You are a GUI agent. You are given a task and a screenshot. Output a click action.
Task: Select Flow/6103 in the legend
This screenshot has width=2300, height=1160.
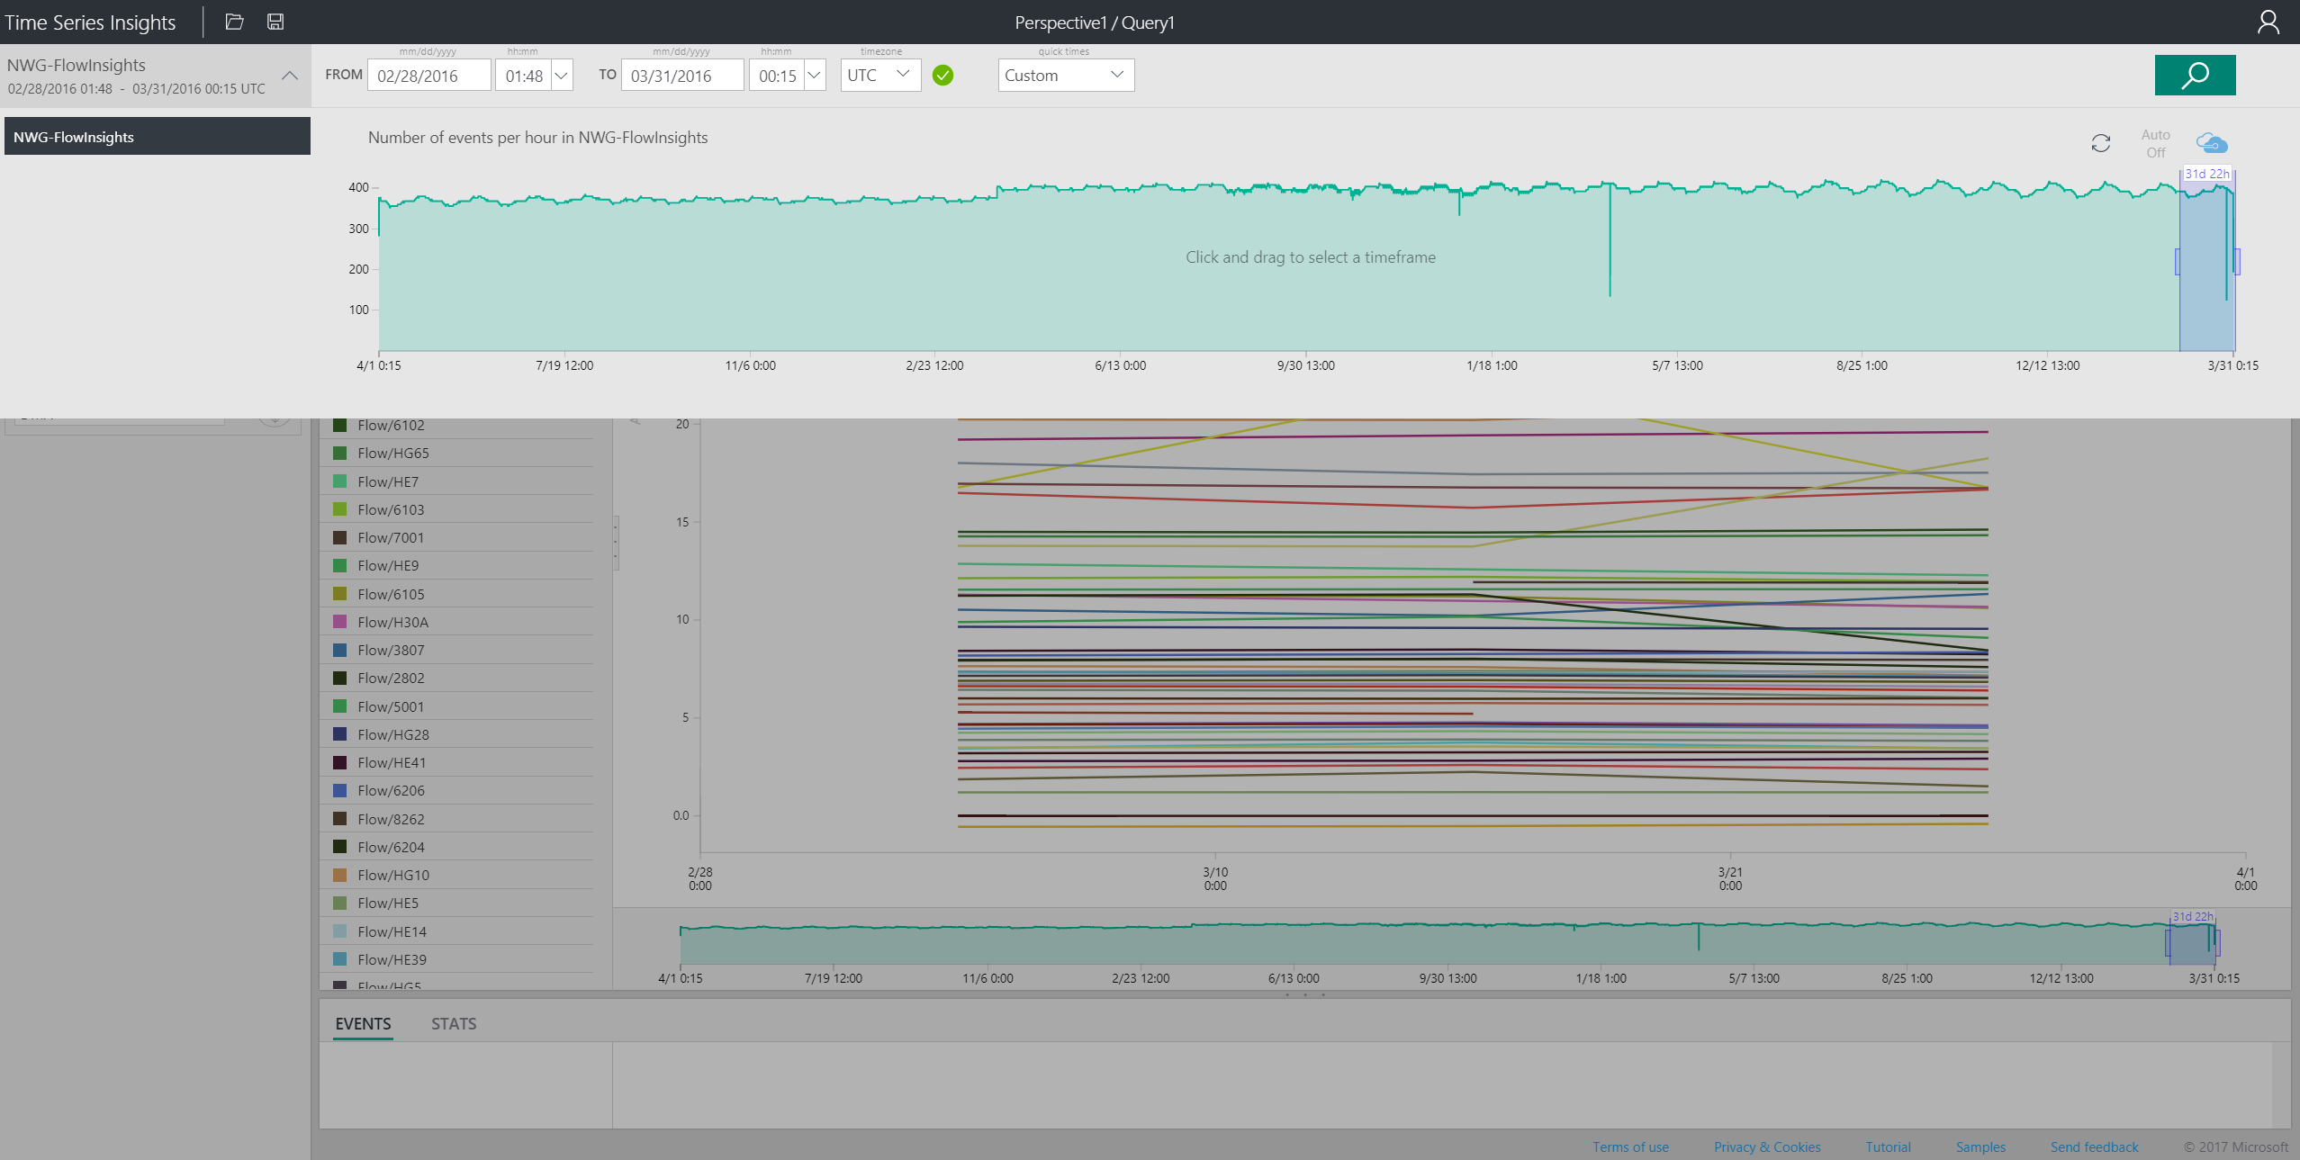tap(456, 509)
